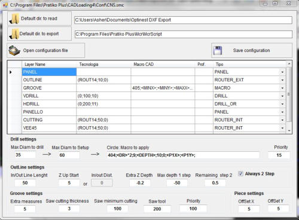Screen dimensions: 299x220
Task: Toggle the Always 2 Step checkbox
Action: (240, 173)
